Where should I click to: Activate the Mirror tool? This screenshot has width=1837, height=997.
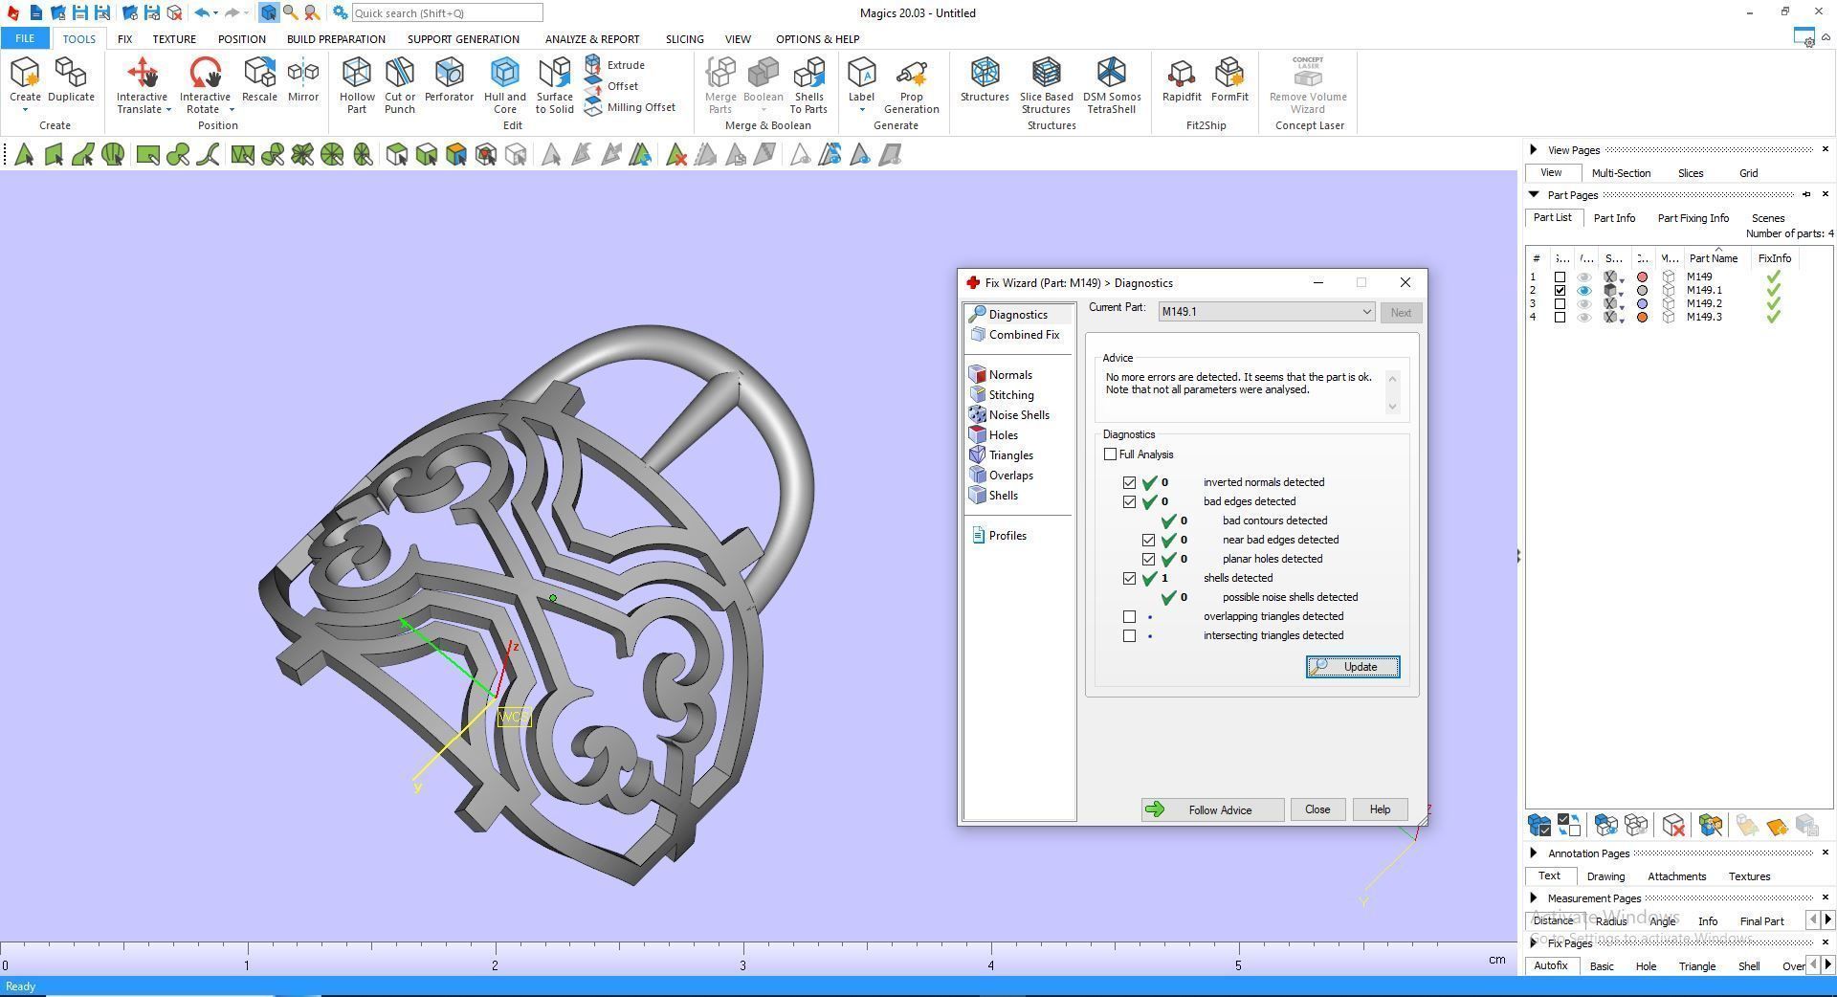pyautogui.click(x=303, y=79)
